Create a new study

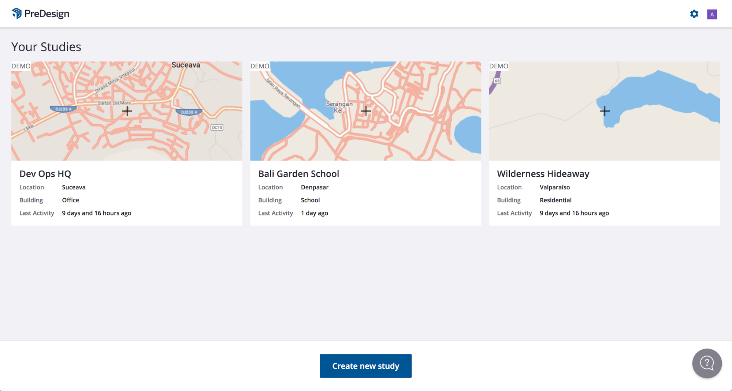coord(365,366)
